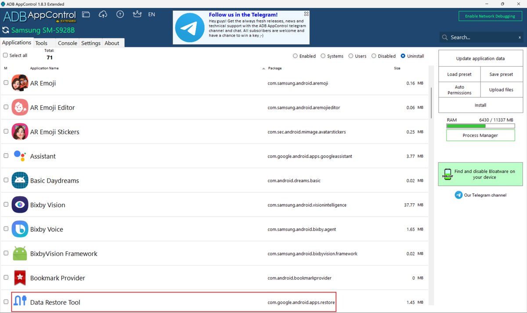Check the Bixby Vision checkbox
This screenshot has height=313, width=527.
tap(6, 204)
